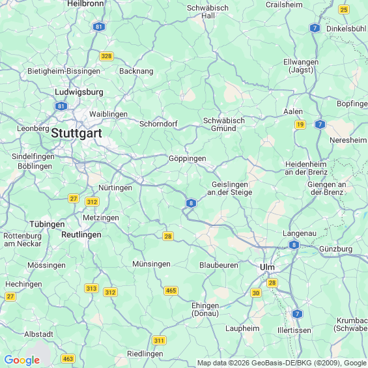Open the Google logo link
Image resolution: width=368 pixels, height=368 pixels.
[x=22, y=360]
